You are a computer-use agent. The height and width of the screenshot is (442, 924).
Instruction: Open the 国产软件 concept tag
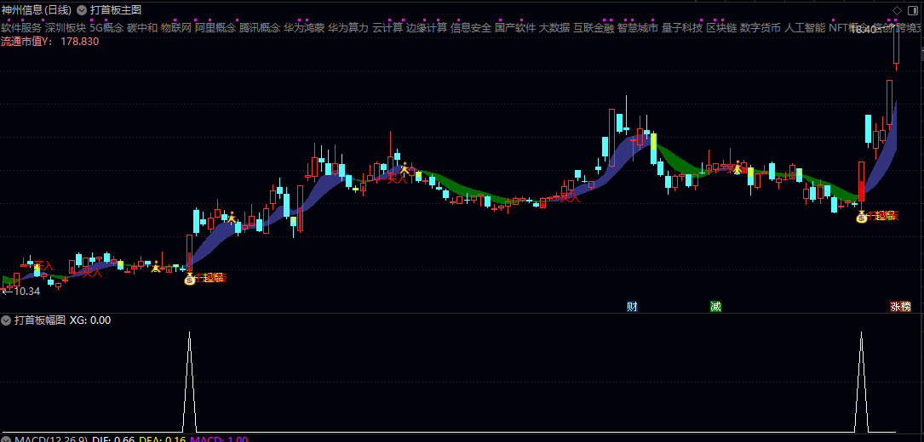(515, 28)
